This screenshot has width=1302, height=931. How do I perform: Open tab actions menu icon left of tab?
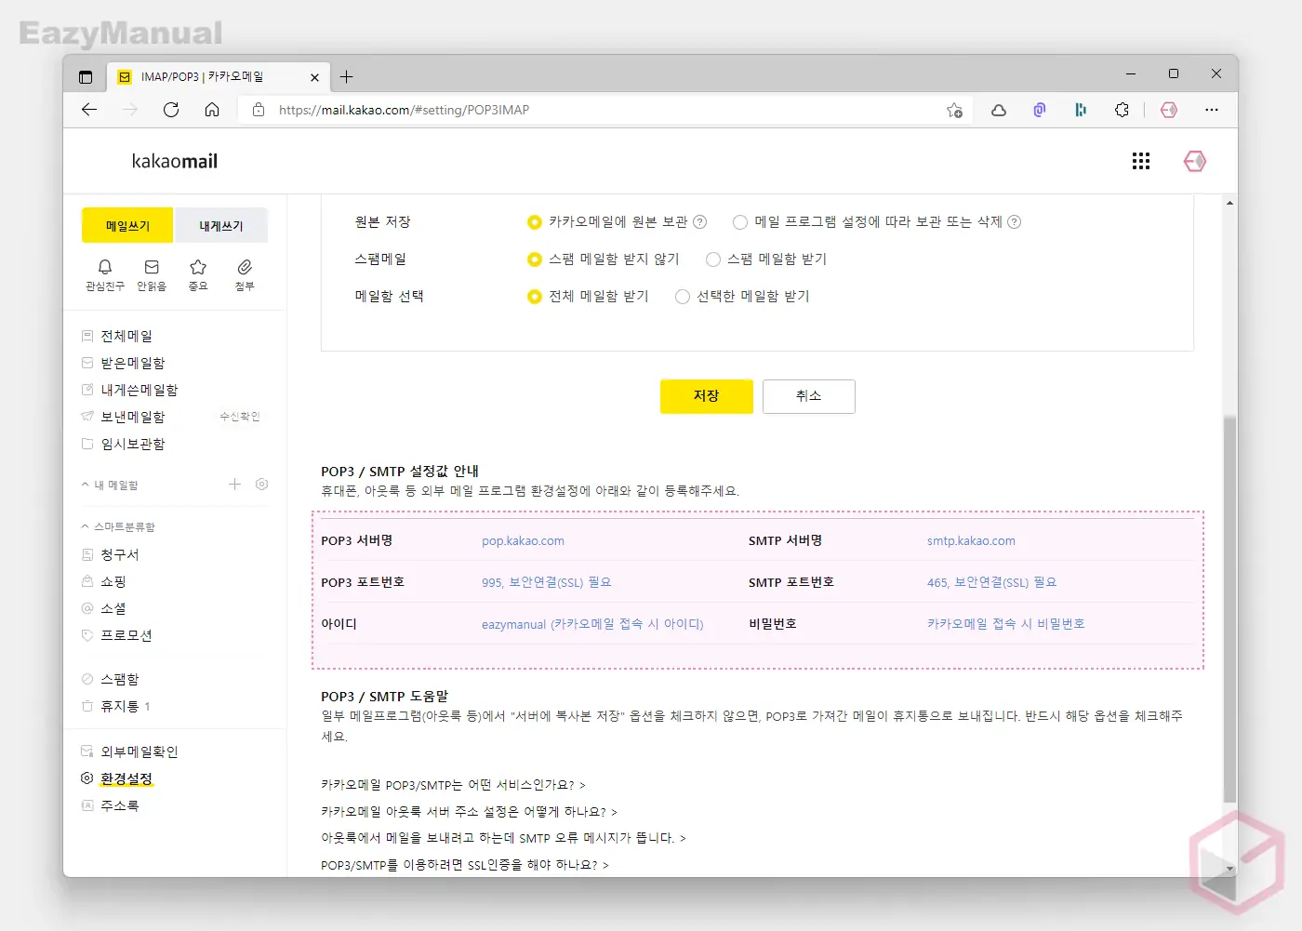86,77
